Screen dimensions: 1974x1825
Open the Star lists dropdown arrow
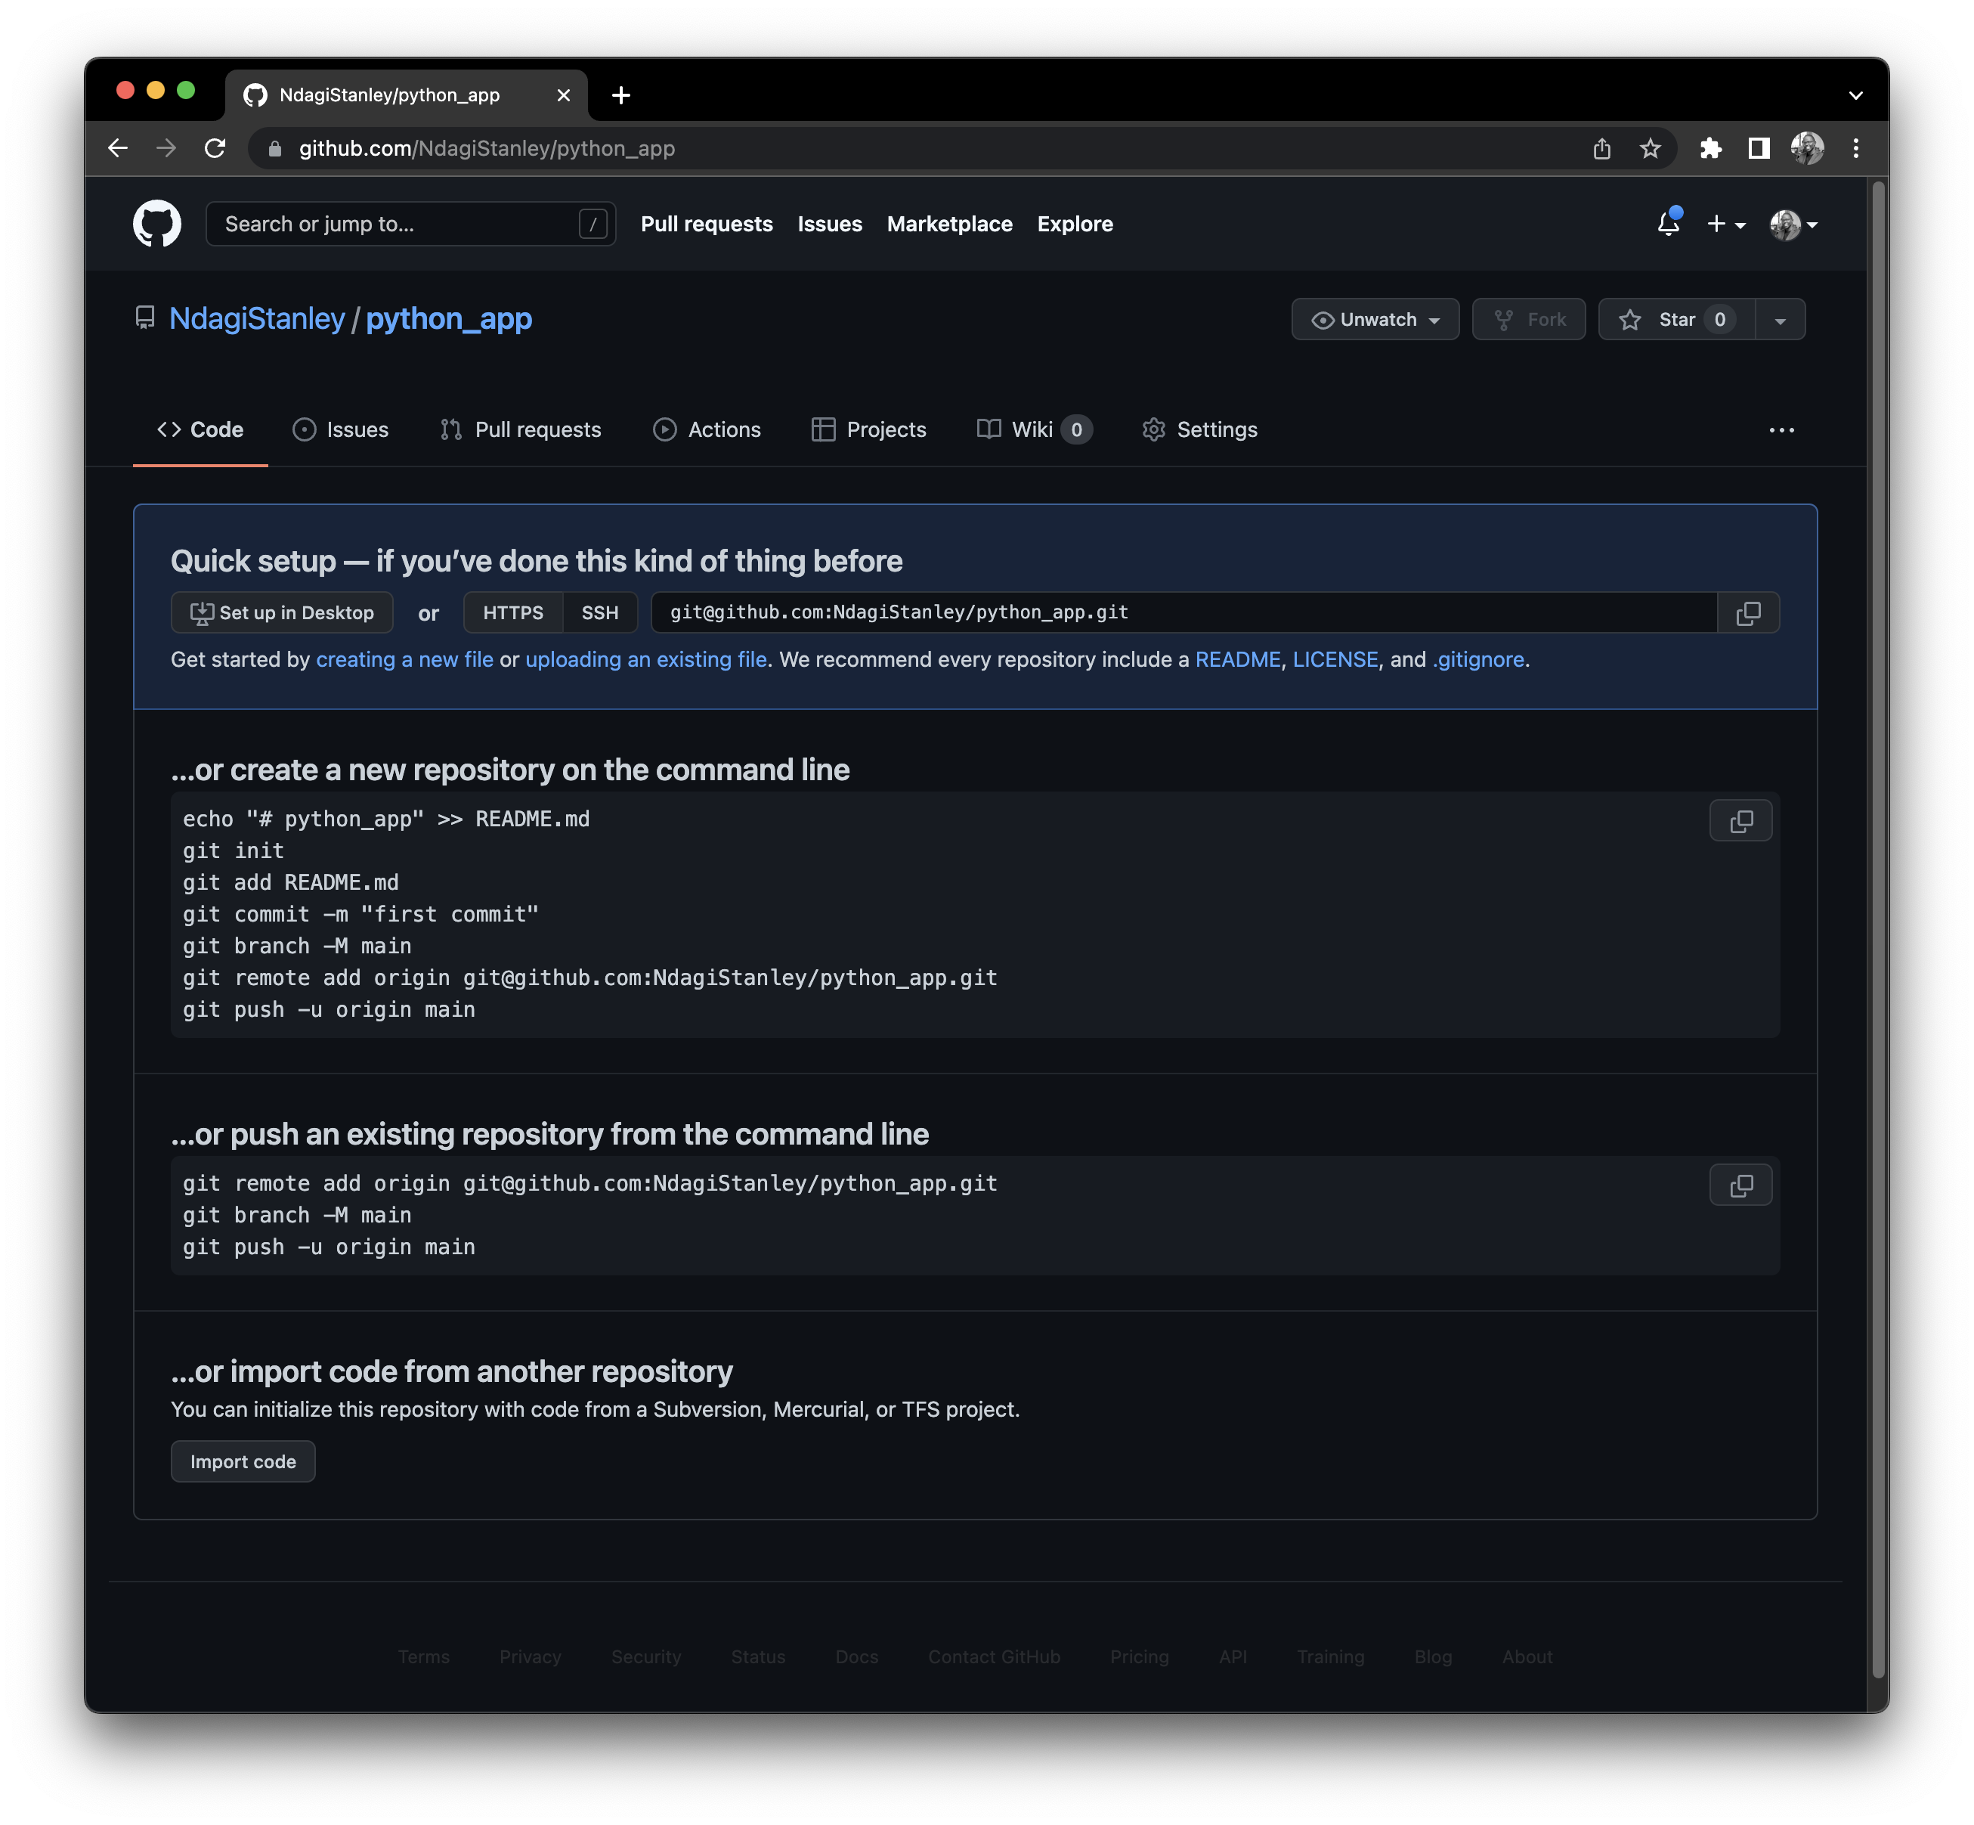point(1780,320)
